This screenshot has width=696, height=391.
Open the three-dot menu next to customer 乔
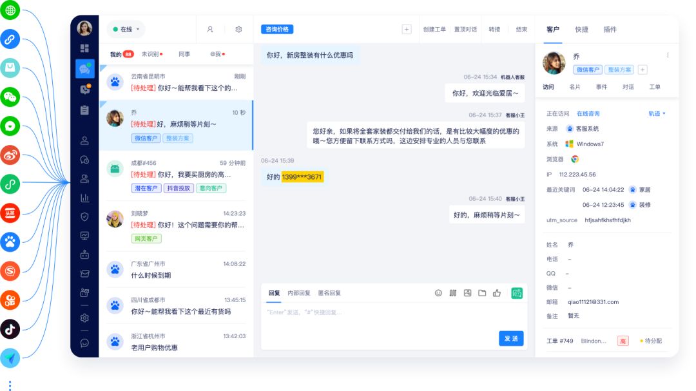[668, 54]
